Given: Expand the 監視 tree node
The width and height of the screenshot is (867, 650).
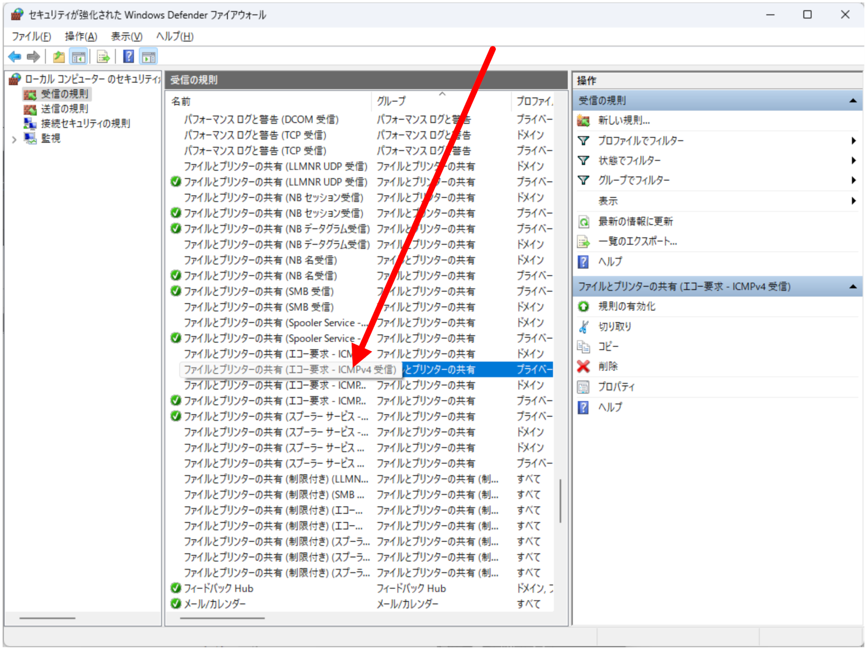Looking at the screenshot, I should click(15, 139).
